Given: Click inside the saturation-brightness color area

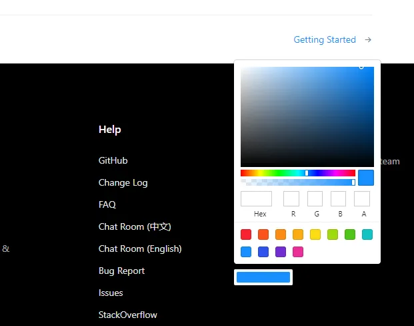Looking at the screenshot, I should click(307, 117).
